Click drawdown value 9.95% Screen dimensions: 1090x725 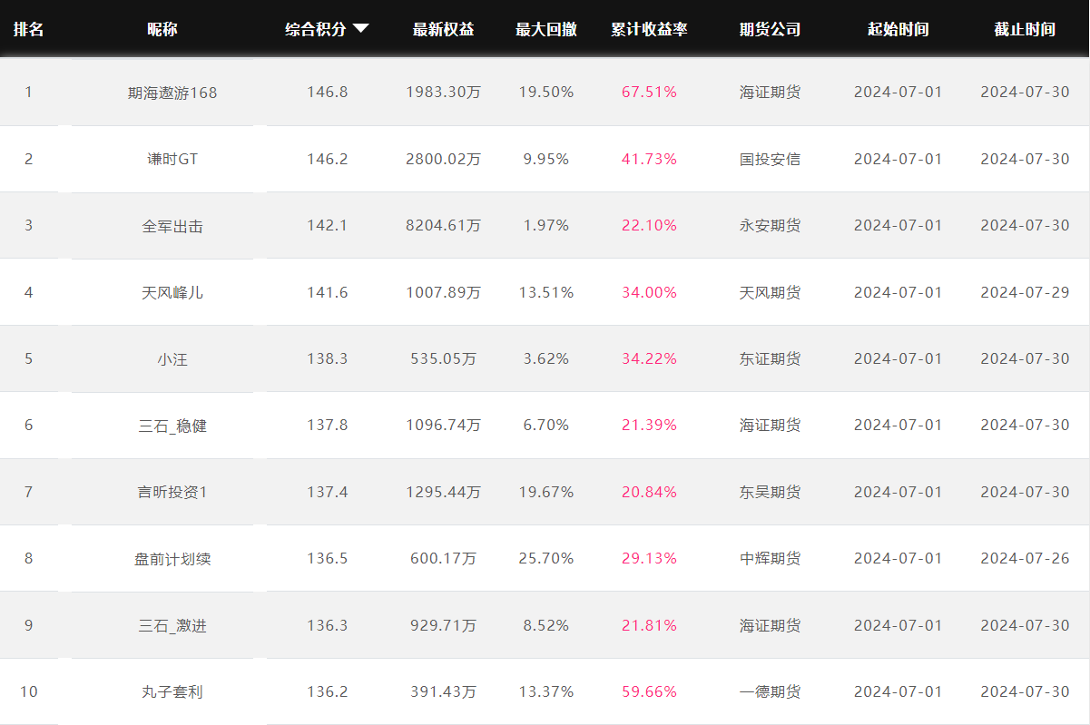coord(546,159)
